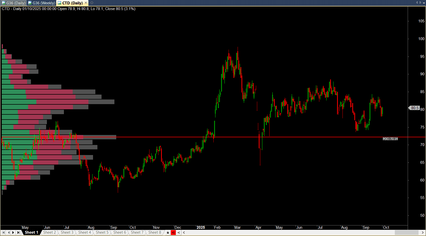Click the horizontal scrollbar thumb
426x236 pixels.
406,232
